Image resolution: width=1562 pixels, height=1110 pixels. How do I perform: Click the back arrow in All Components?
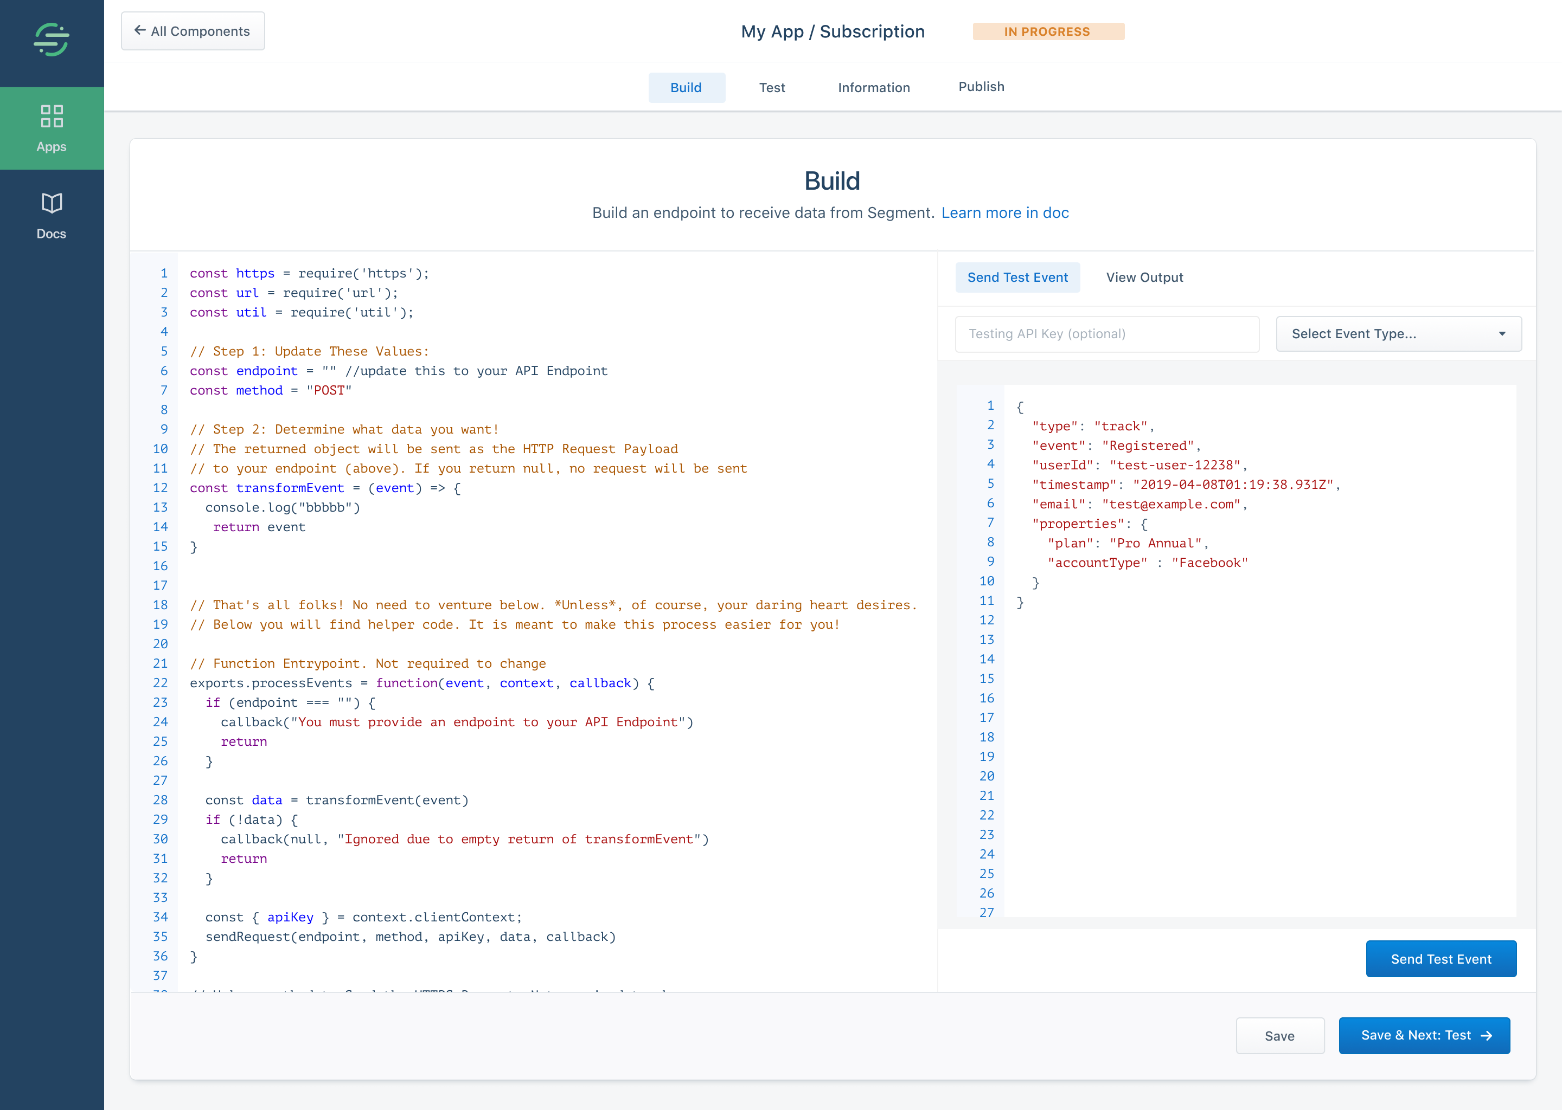pyautogui.click(x=139, y=31)
